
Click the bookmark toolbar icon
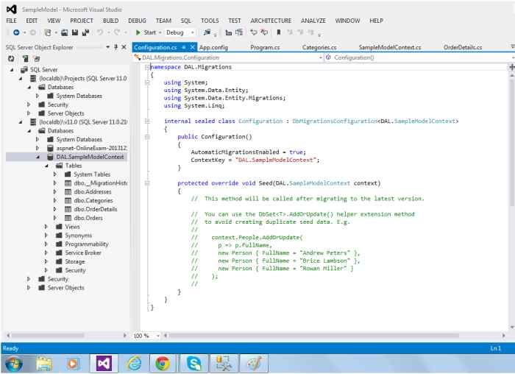coord(278,32)
